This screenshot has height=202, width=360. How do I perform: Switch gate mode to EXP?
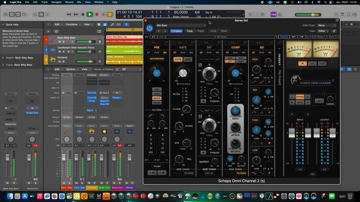(188, 59)
